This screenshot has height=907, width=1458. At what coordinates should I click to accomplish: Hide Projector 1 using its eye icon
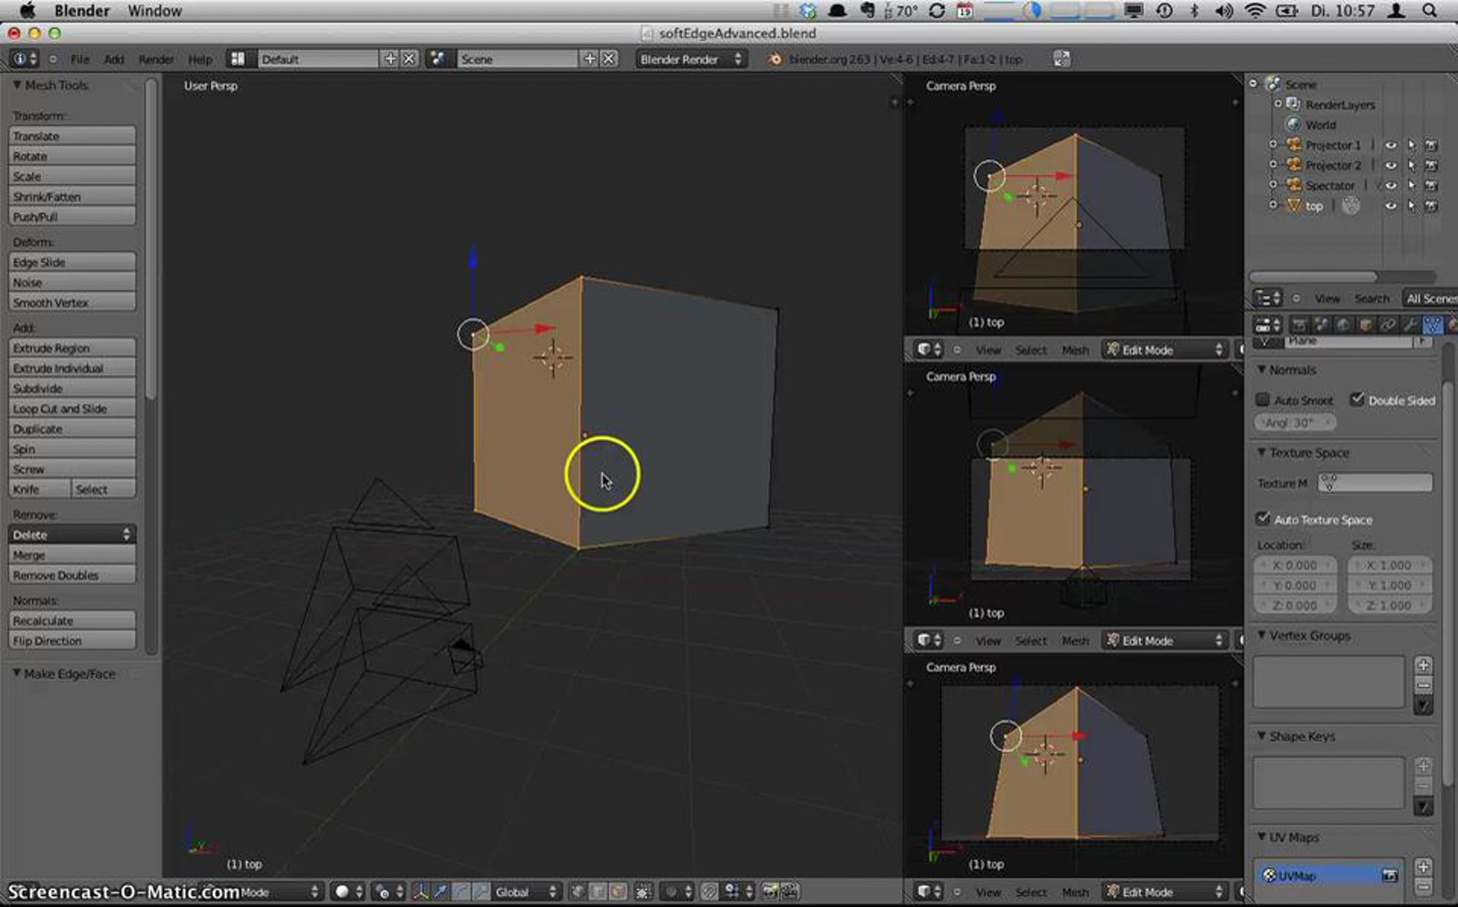coord(1390,145)
